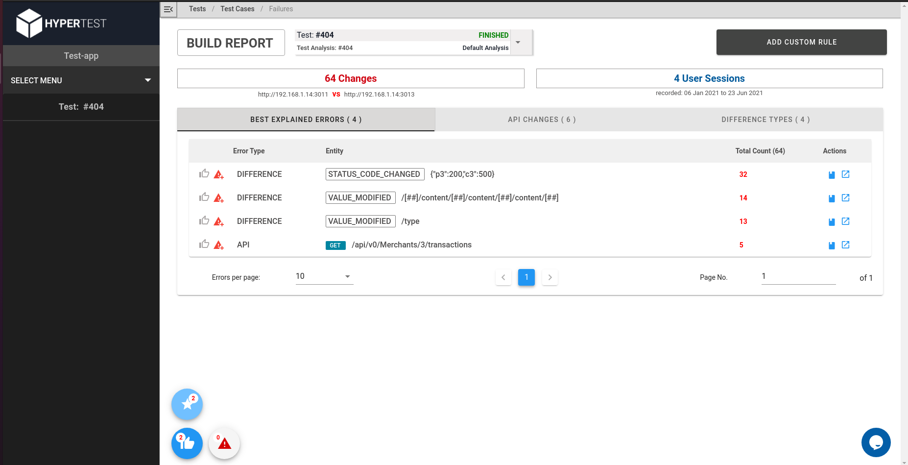Click the STATUS_CODE_CHANGED tag
The height and width of the screenshot is (465, 908).
pyautogui.click(x=375, y=174)
